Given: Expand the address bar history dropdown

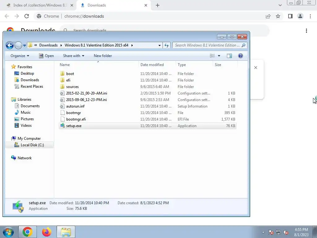Looking at the screenshot, I should tap(159, 45).
